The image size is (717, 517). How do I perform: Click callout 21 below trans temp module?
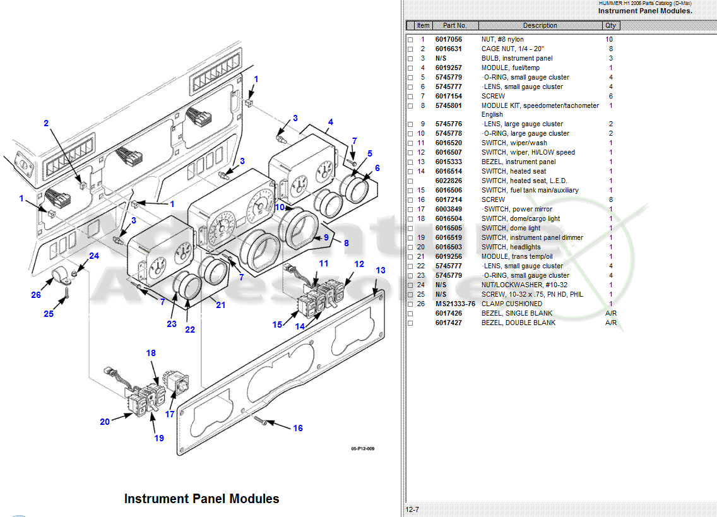pyautogui.click(x=220, y=305)
